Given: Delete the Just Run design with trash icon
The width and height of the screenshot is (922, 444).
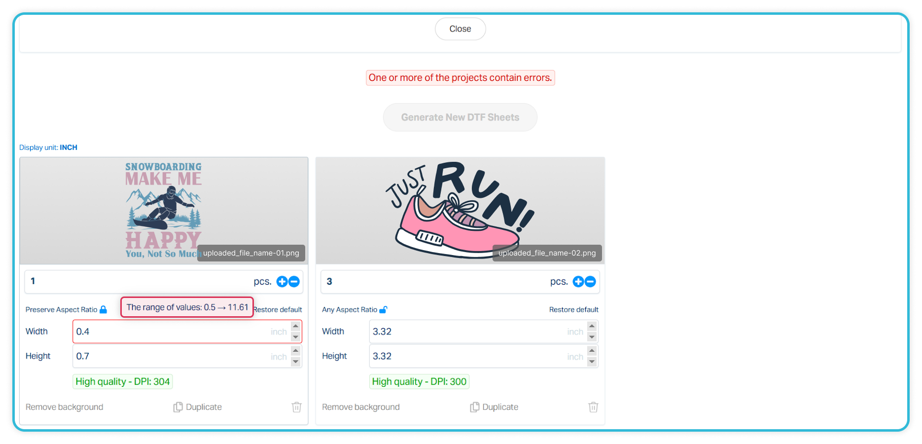Looking at the screenshot, I should tap(593, 407).
